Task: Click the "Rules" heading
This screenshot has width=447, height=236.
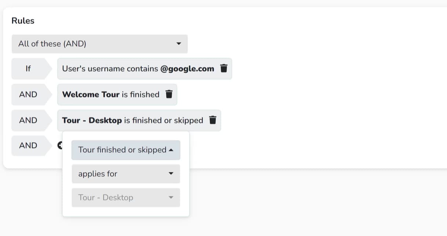Action: (x=22, y=21)
